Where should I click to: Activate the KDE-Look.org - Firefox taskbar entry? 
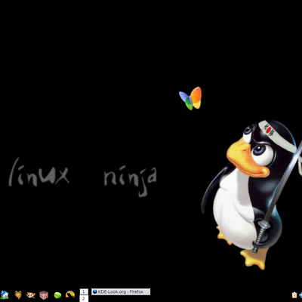[x=121, y=291]
